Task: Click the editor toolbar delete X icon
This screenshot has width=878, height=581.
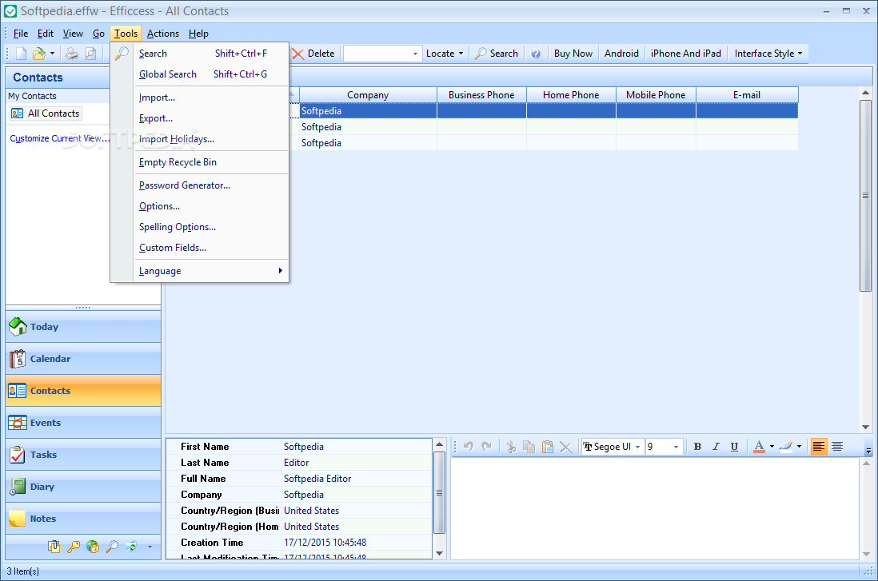Action: tap(566, 447)
